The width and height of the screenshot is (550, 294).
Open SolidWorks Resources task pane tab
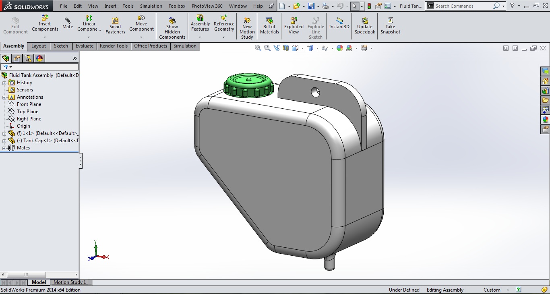pos(546,81)
